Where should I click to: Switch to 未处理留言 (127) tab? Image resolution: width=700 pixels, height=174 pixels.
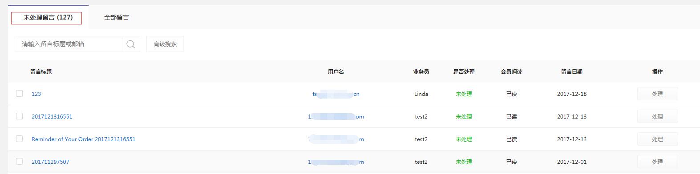pos(48,17)
